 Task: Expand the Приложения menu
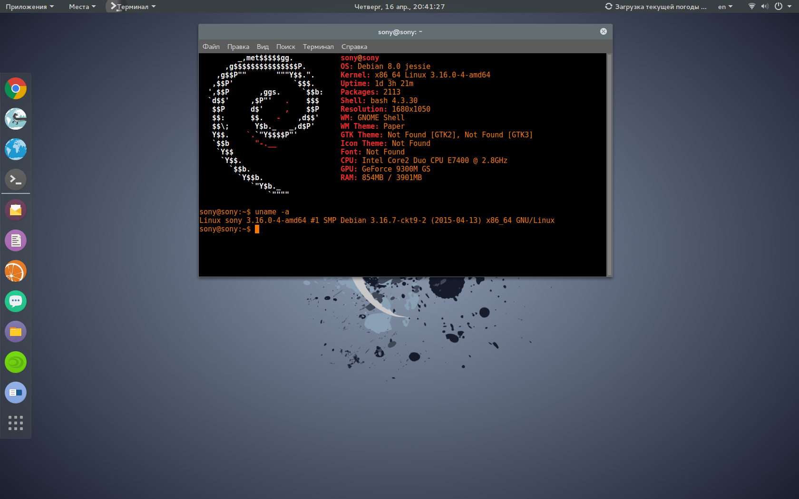coord(29,7)
